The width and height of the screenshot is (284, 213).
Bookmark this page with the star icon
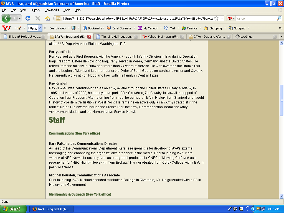click(x=216, y=19)
